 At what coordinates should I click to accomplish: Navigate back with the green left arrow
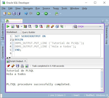coord(38,14)
